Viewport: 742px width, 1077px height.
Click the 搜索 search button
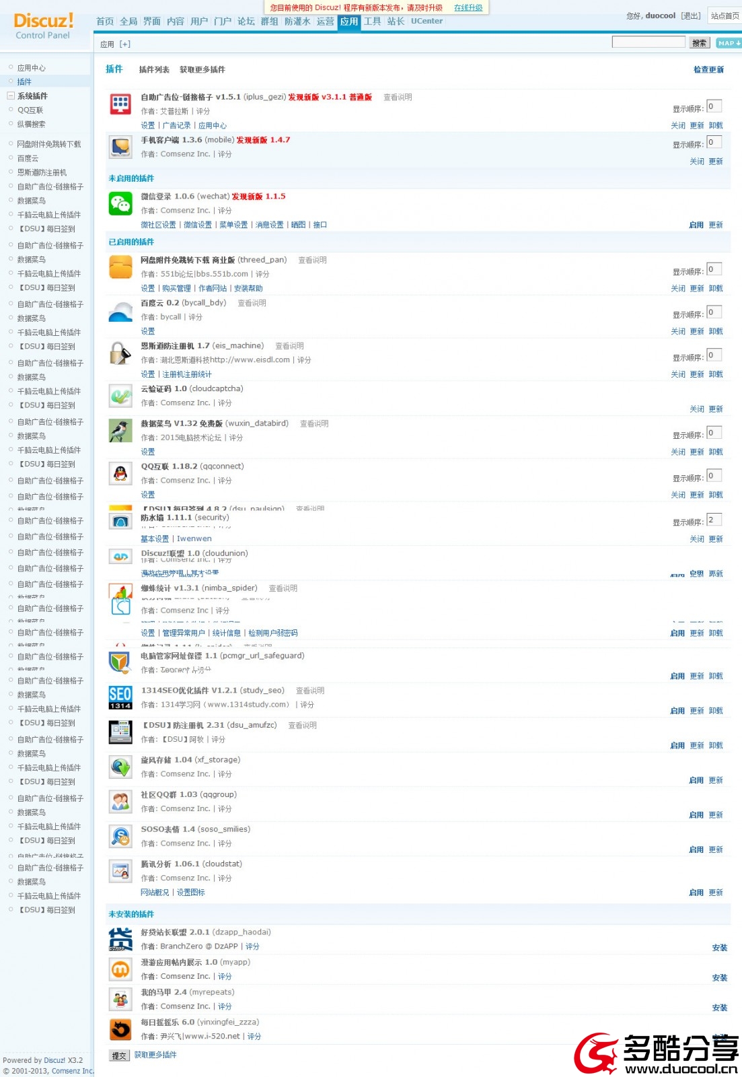coord(700,43)
